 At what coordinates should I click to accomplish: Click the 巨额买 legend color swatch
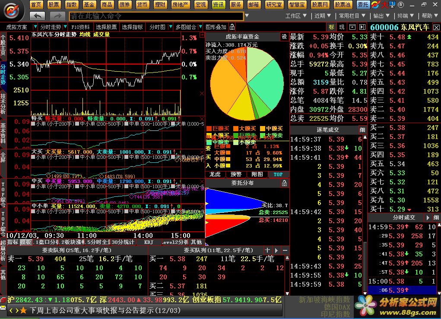(x=209, y=129)
